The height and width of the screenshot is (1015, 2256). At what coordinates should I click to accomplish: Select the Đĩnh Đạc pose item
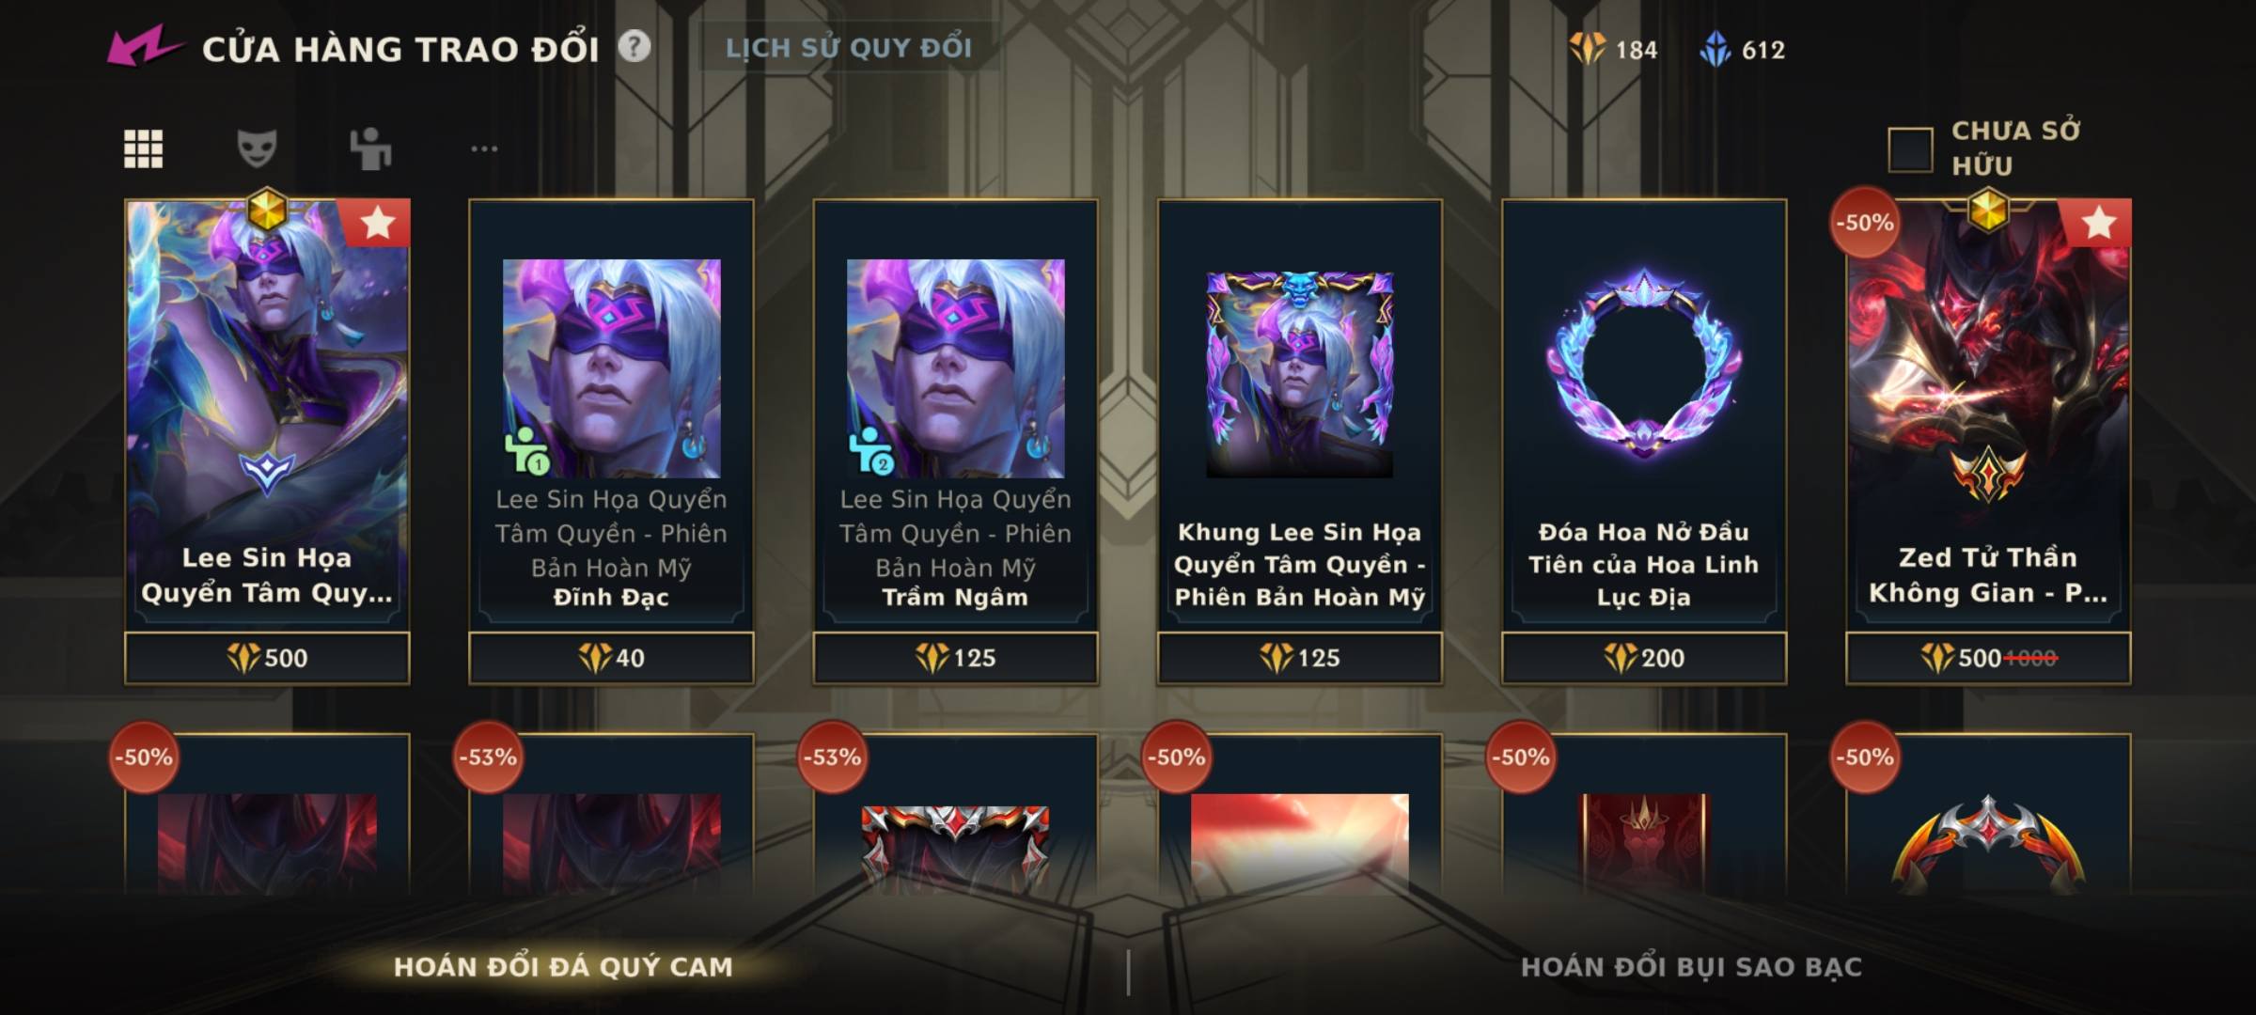[x=611, y=414]
